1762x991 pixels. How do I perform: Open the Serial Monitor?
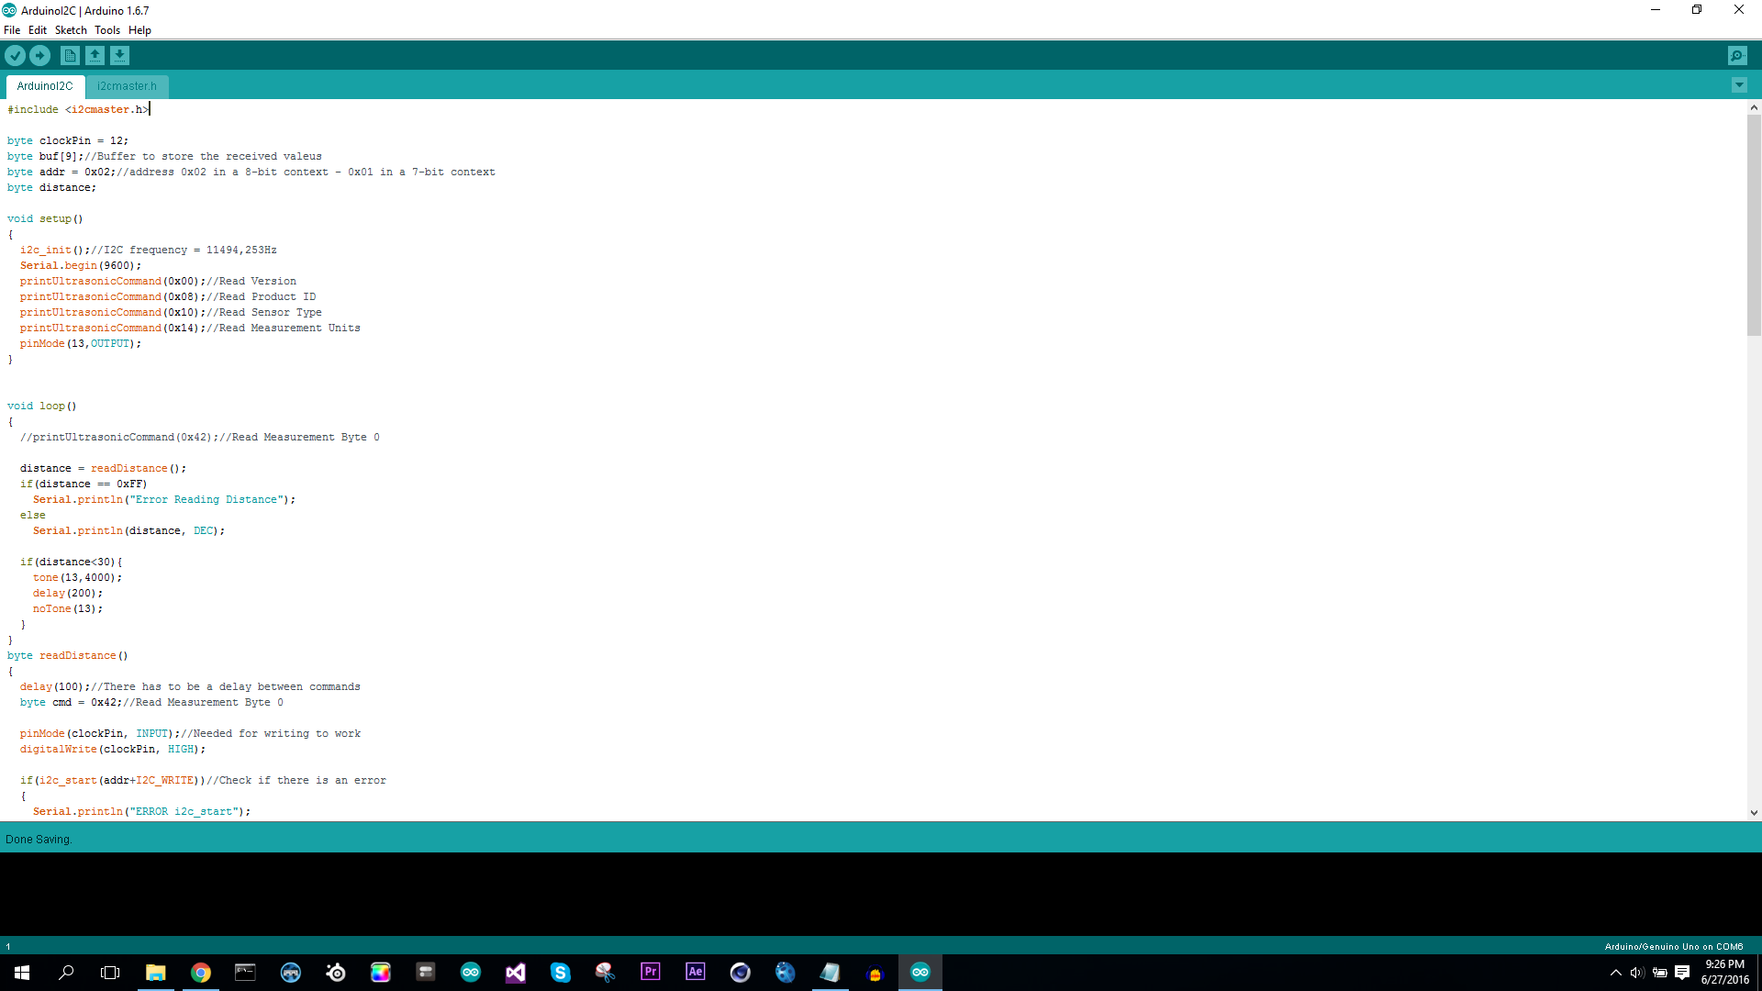pos(1738,55)
